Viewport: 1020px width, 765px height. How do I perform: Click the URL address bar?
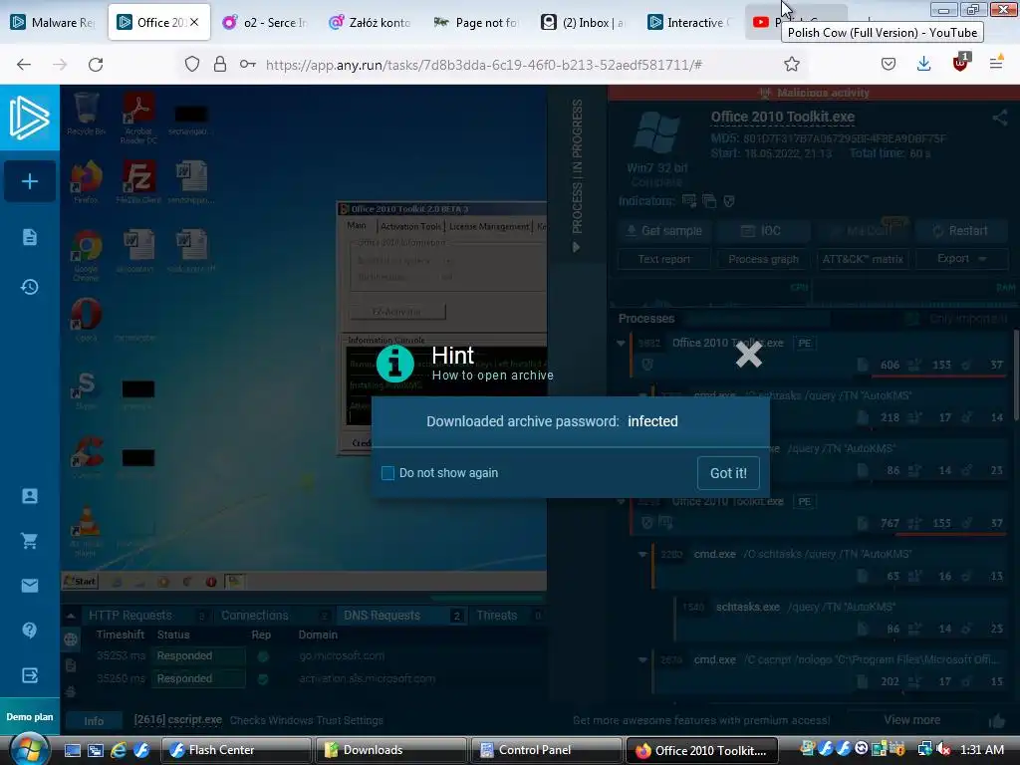[x=483, y=65]
